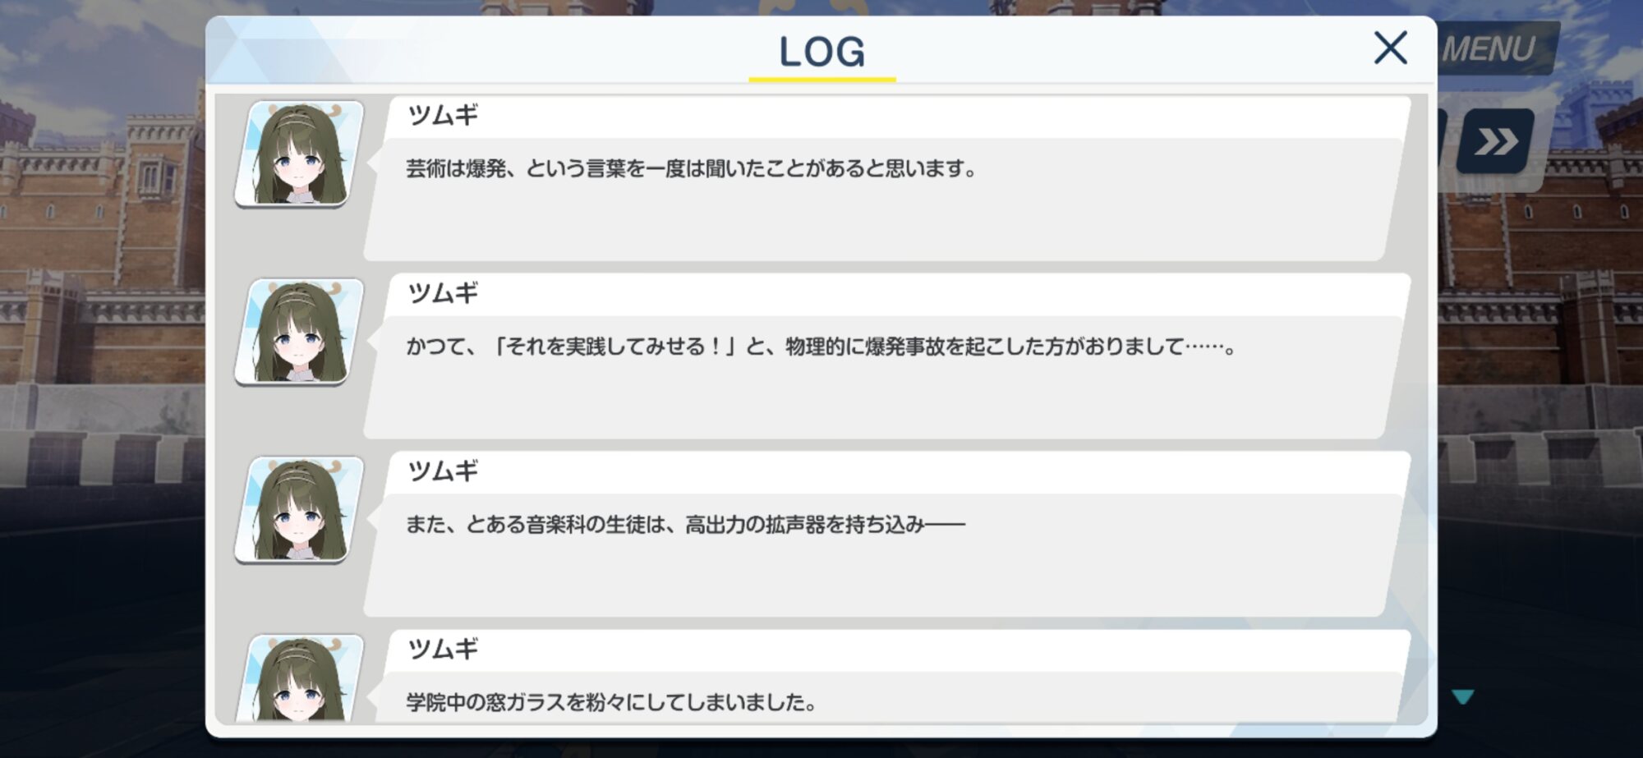
Task: Click the yellow underline beneath LOG
Action: pos(821,80)
